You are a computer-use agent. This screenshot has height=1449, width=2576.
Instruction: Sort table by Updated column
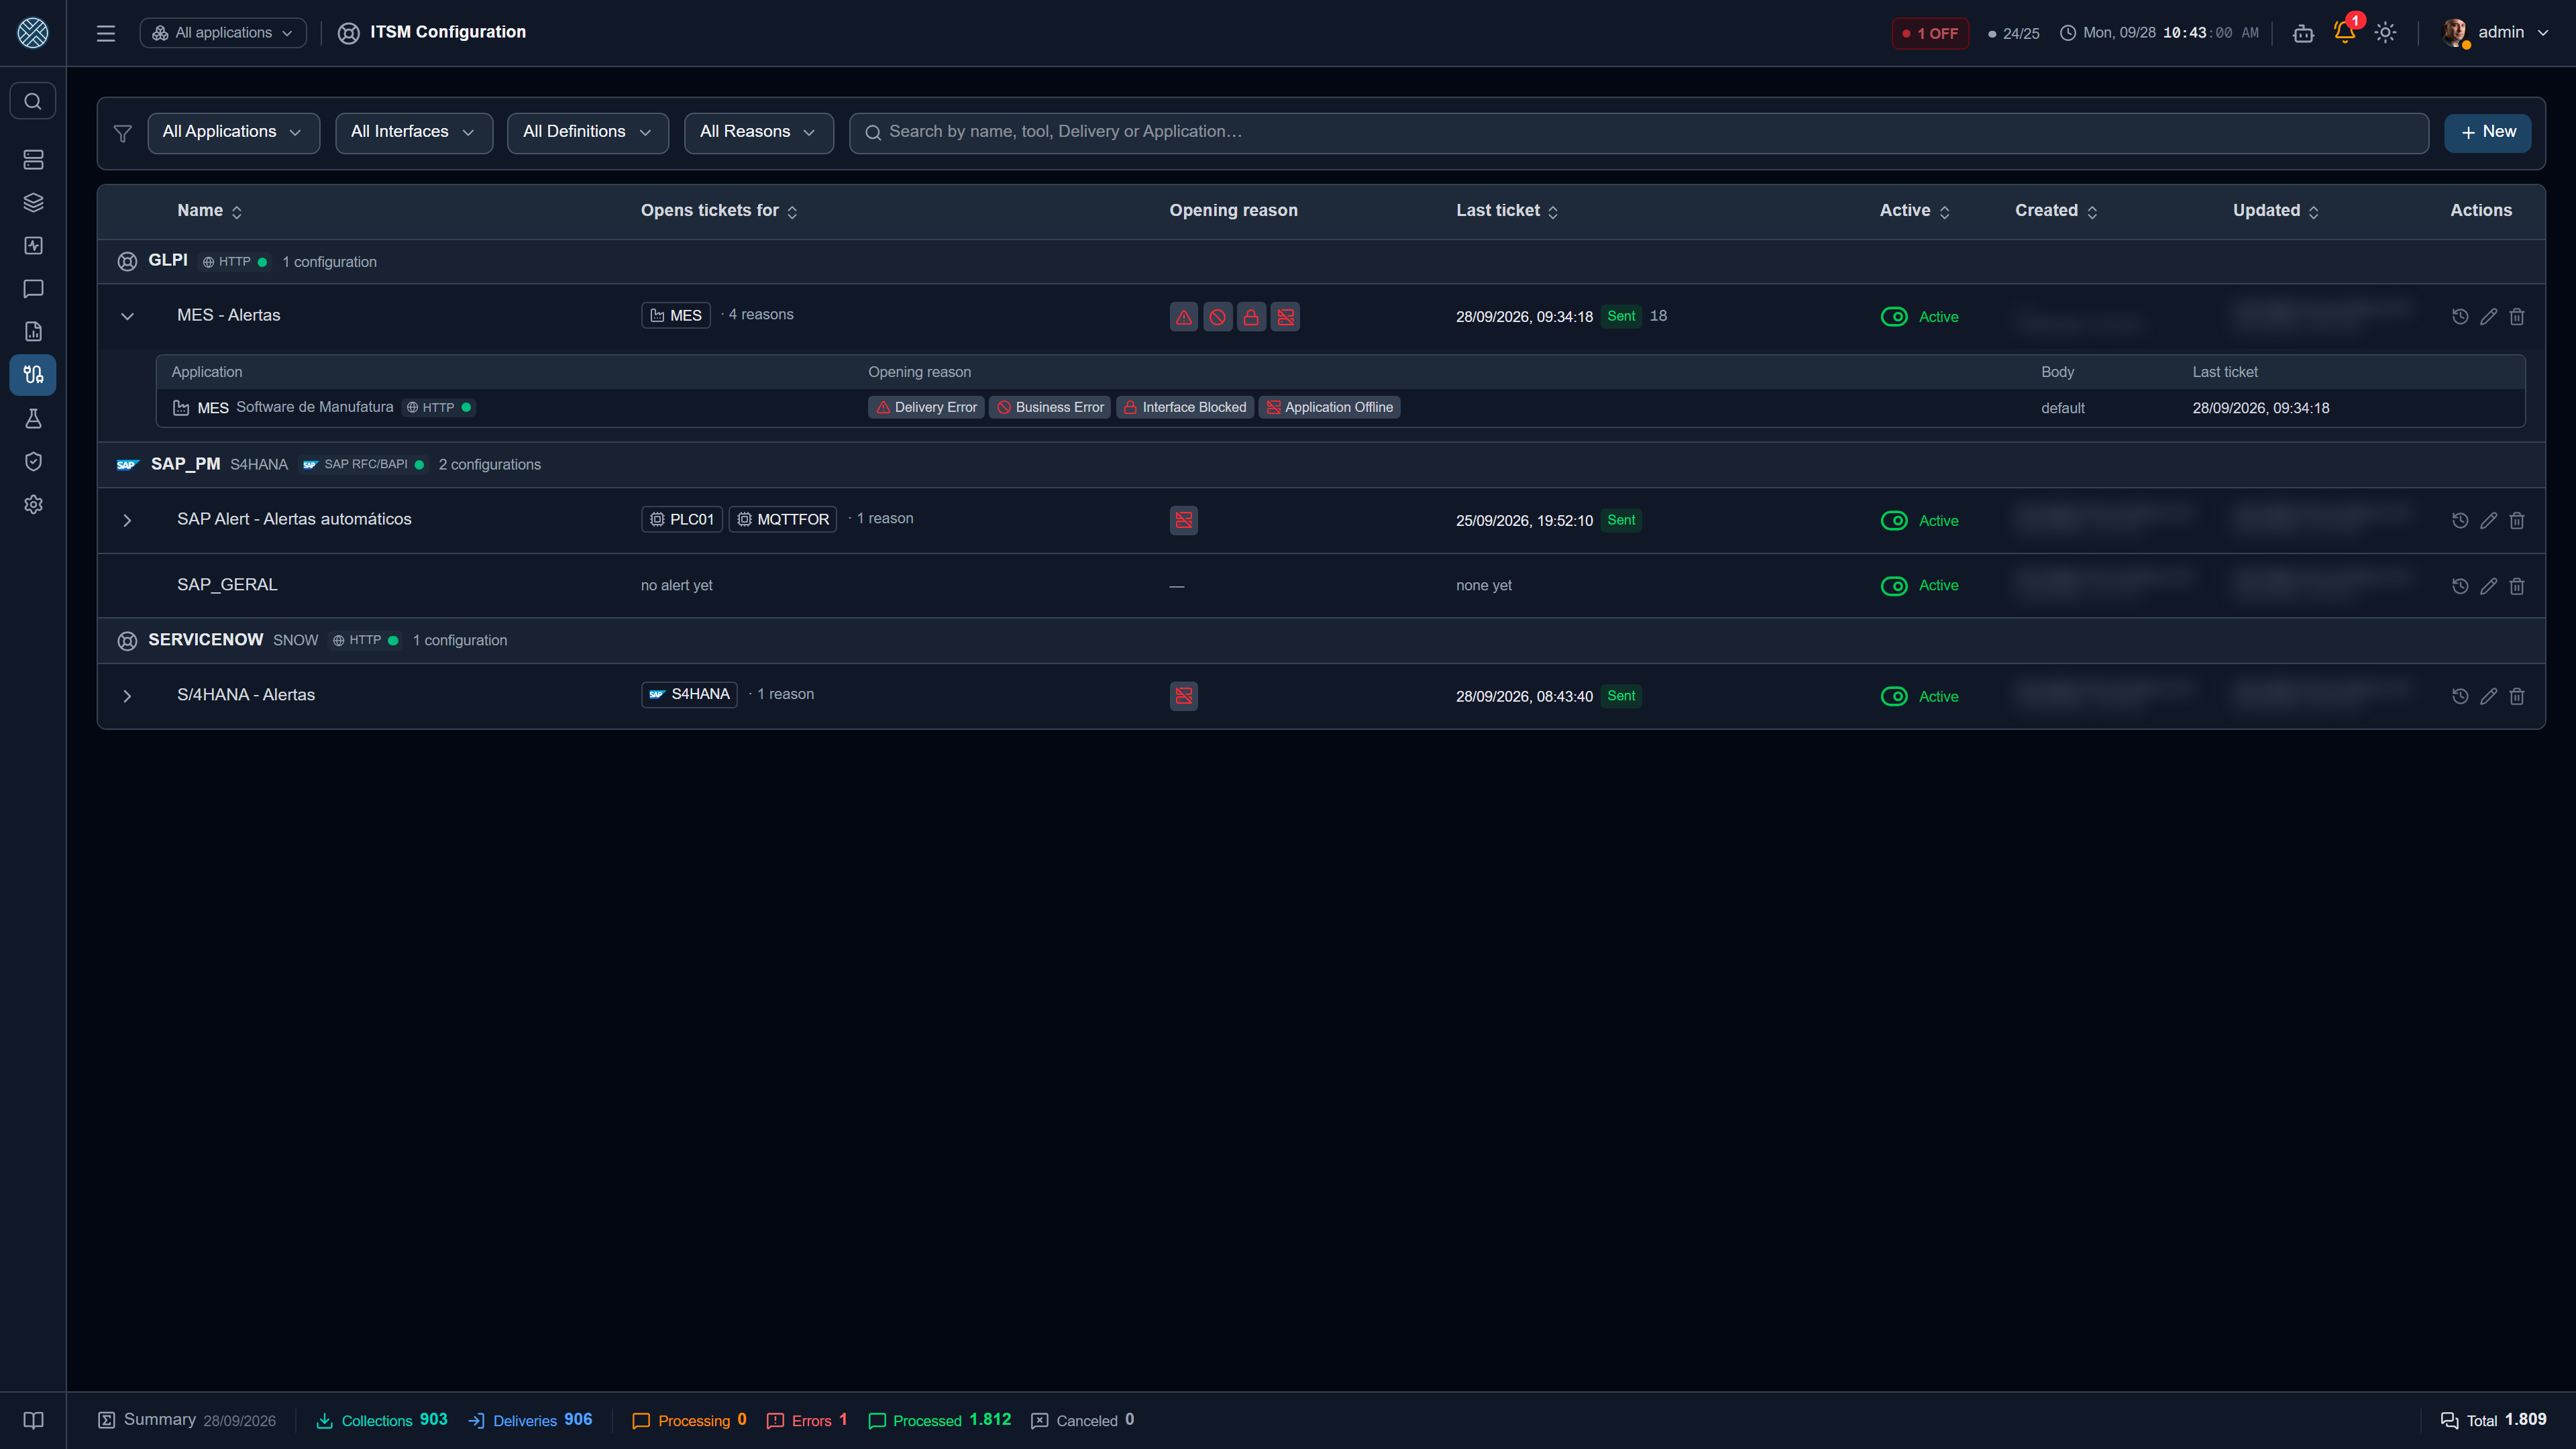click(x=2275, y=211)
